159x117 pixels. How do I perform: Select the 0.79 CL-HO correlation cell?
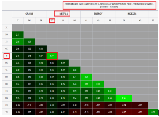(x=86, y=77)
